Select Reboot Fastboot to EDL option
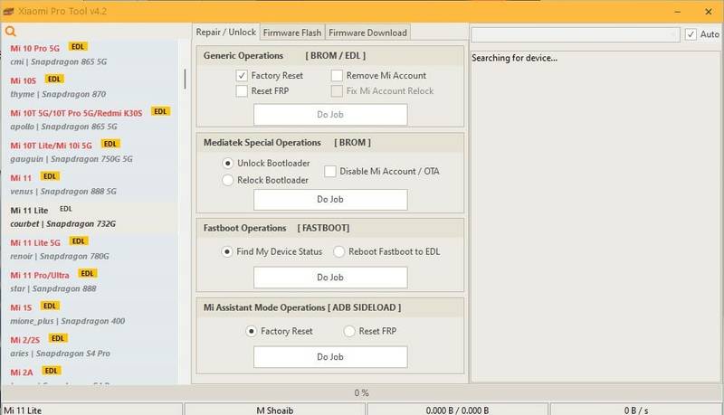The width and height of the screenshot is (724, 415). pyautogui.click(x=338, y=251)
